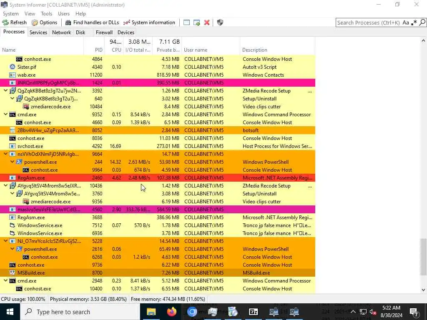Open the System menu
427x320 pixels.
point(10,14)
